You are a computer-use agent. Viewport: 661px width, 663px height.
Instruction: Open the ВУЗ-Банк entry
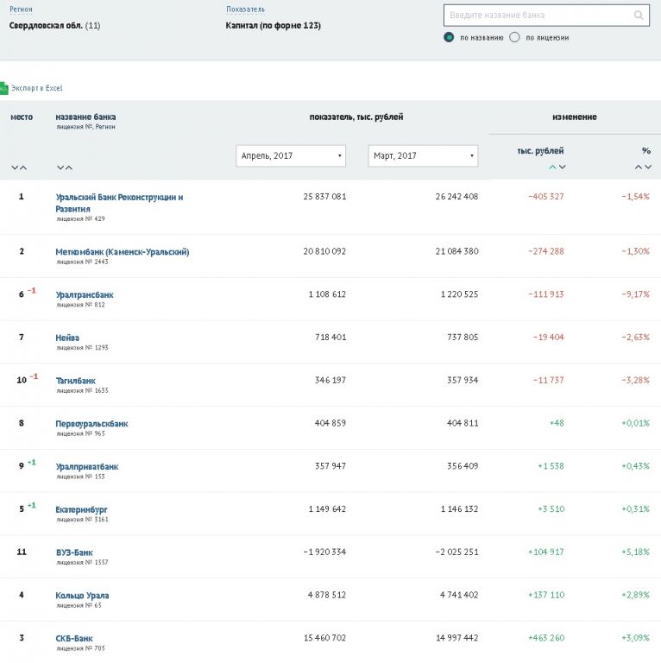74,552
